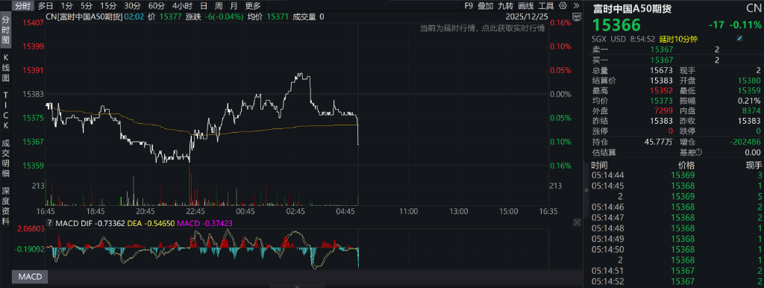
Task: Open the settings gear in chart toolbar
Action: coord(563,6)
